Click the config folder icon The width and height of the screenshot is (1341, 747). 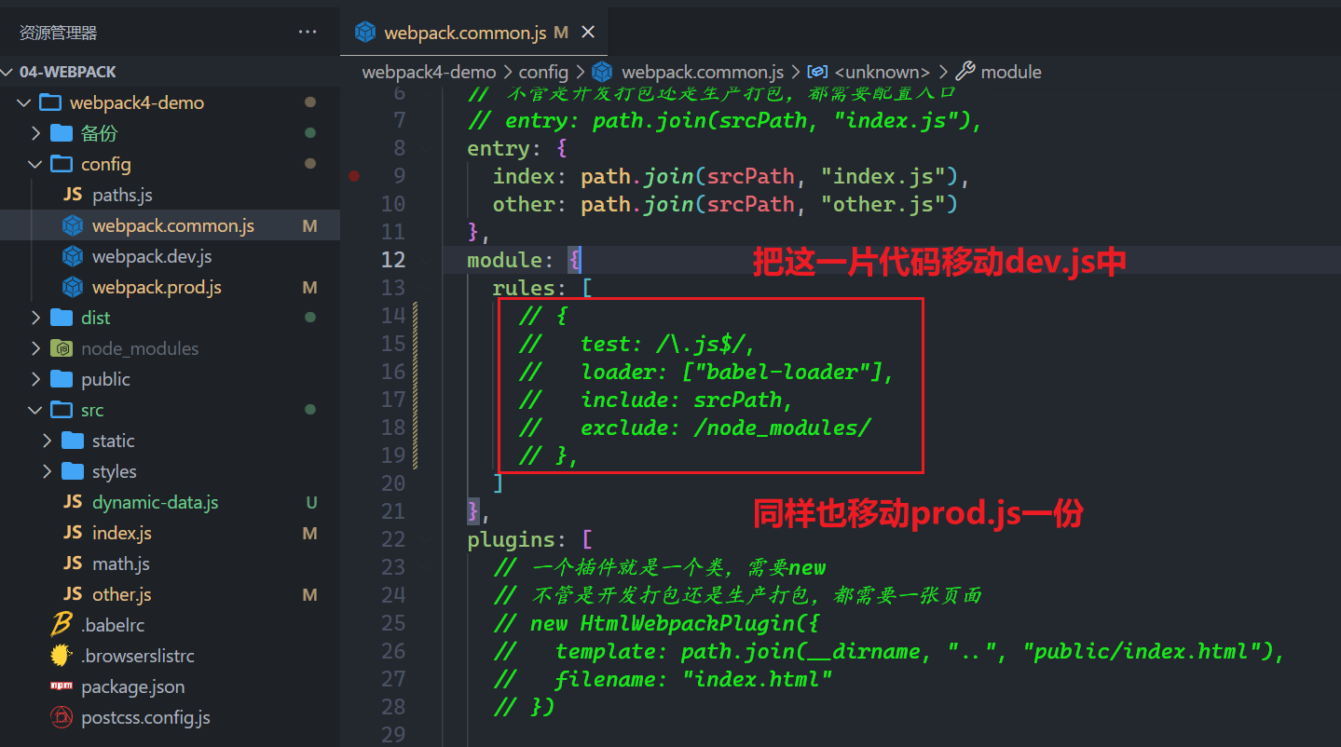tap(62, 164)
